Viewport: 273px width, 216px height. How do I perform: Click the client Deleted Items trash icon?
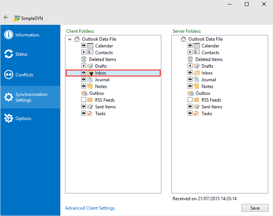(84, 59)
